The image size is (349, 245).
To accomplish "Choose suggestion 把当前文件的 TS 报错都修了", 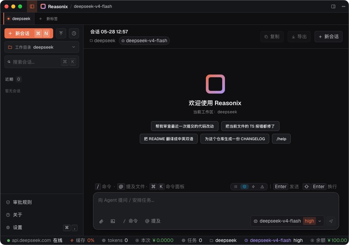I will (250, 126).
